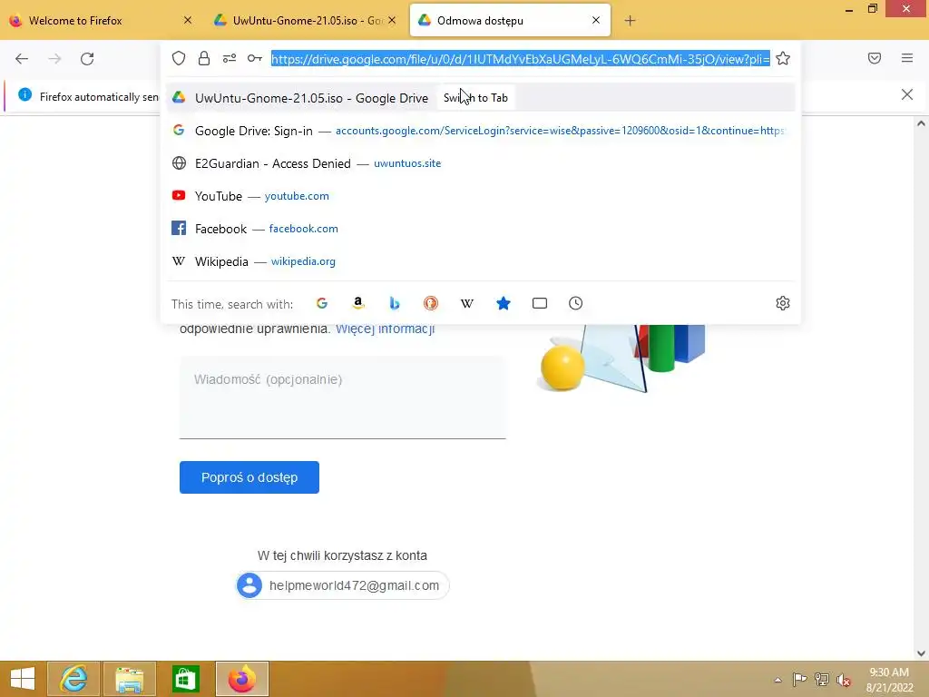Viewport: 929px width, 697px height.
Task: Click the tracking protection shield icon
Action: [x=179, y=58]
